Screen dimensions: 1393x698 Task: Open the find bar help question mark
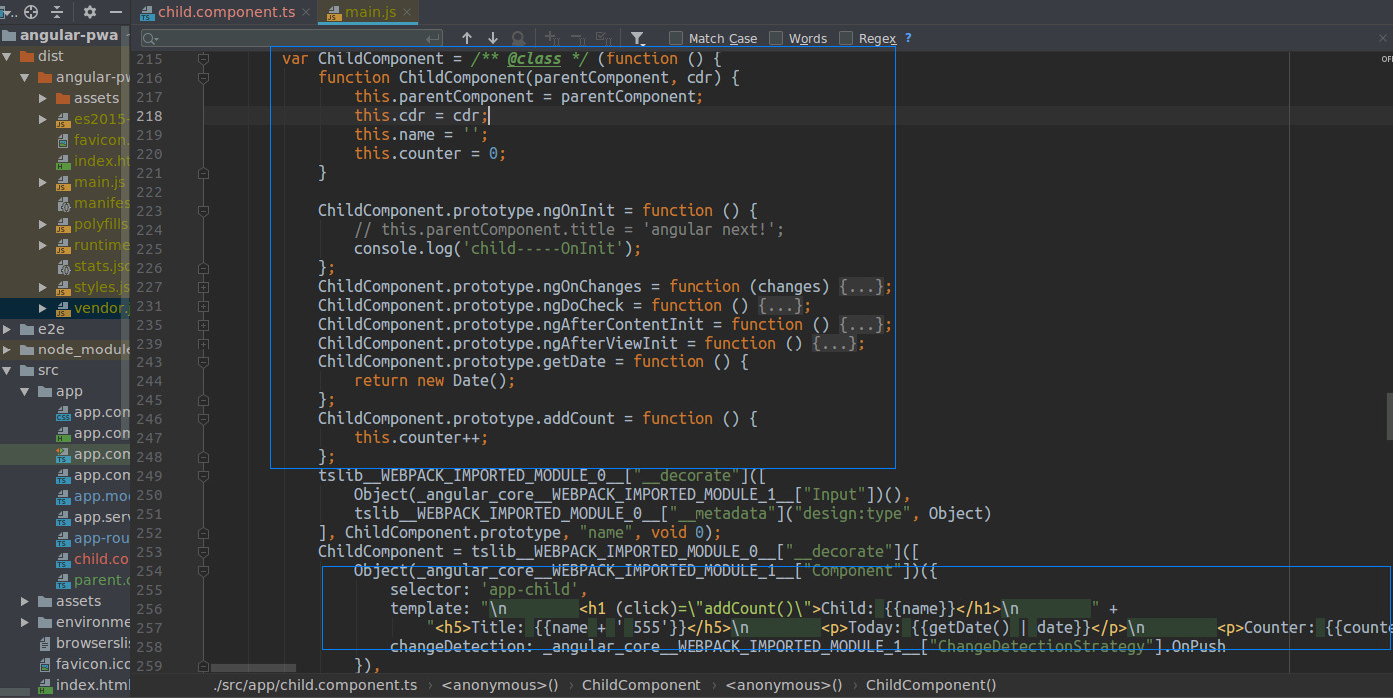908,38
